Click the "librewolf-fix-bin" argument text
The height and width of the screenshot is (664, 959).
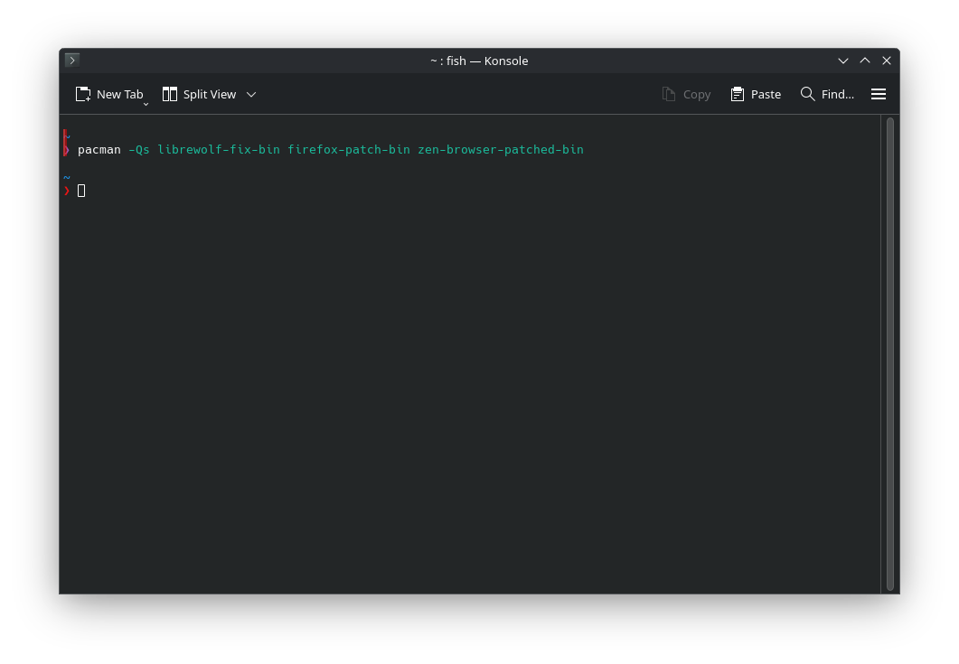point(219,150)
